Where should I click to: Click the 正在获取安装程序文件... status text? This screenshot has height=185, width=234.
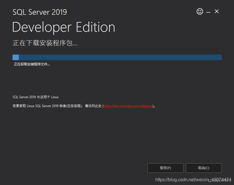32,64
